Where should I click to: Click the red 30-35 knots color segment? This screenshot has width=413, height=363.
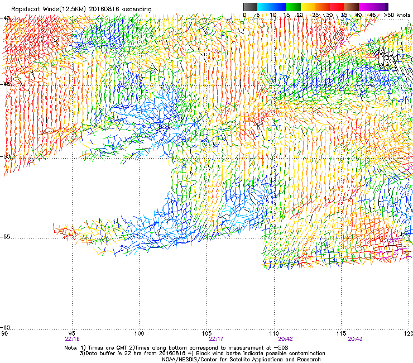337,7
